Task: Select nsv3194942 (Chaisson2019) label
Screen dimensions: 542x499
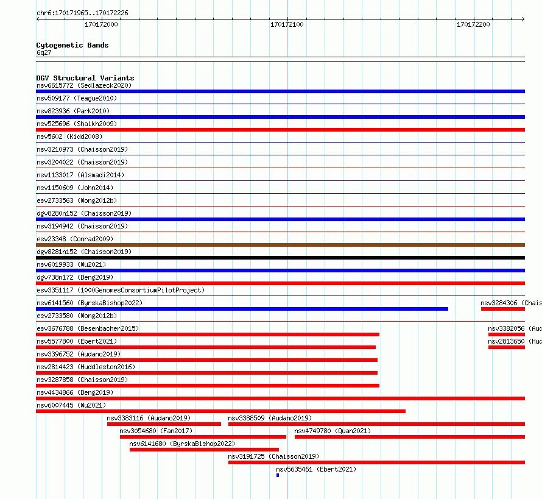Action: point(82,226)
